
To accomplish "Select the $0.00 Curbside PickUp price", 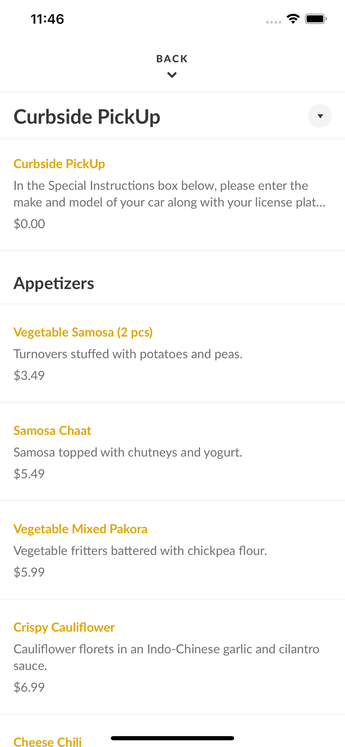I will (x=29, y=224).
